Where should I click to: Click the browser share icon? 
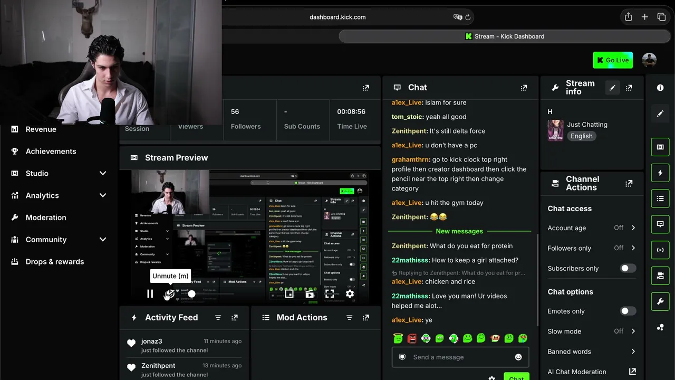coord(628,17)
